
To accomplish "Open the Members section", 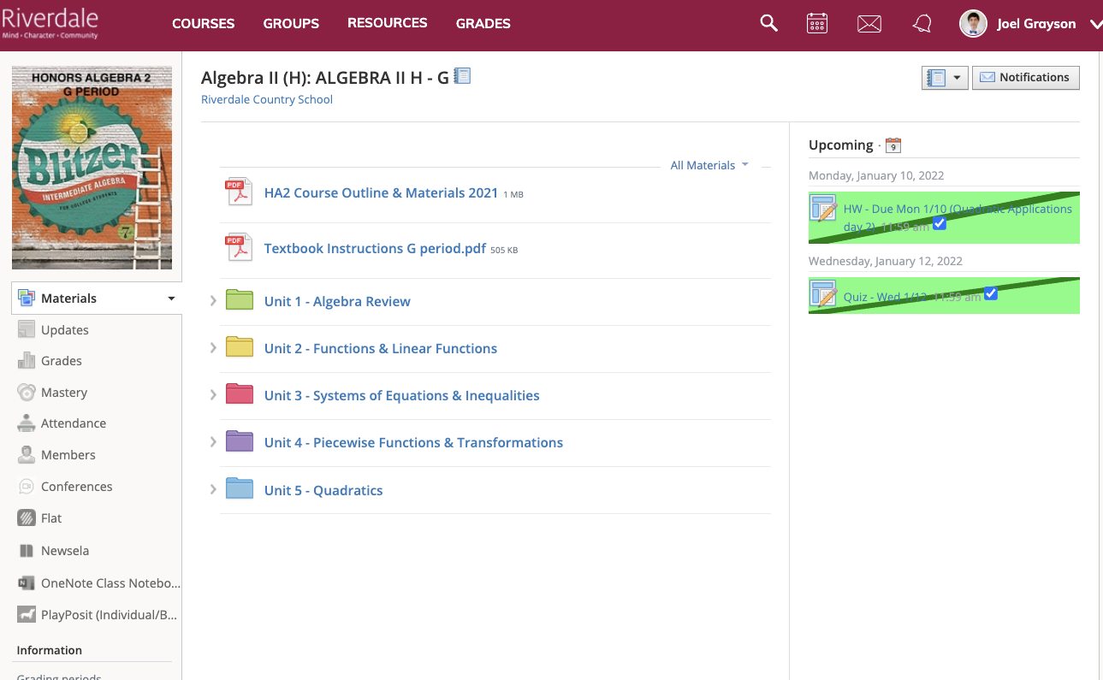I will (68, 455).
